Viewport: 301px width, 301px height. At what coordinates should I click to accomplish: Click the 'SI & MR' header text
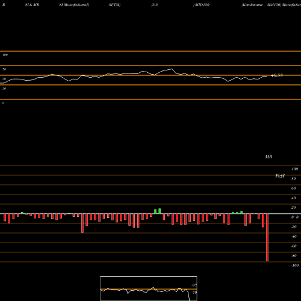coord(32,5)
